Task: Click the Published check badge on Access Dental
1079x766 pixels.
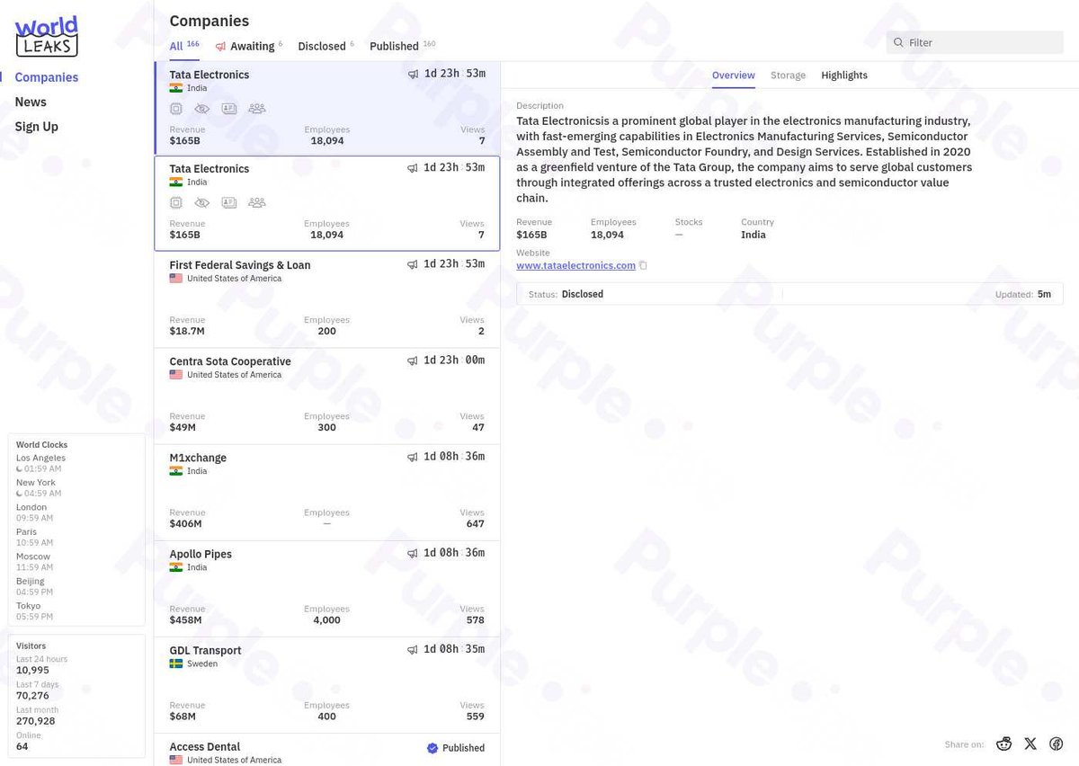Action: coord(432,748)
